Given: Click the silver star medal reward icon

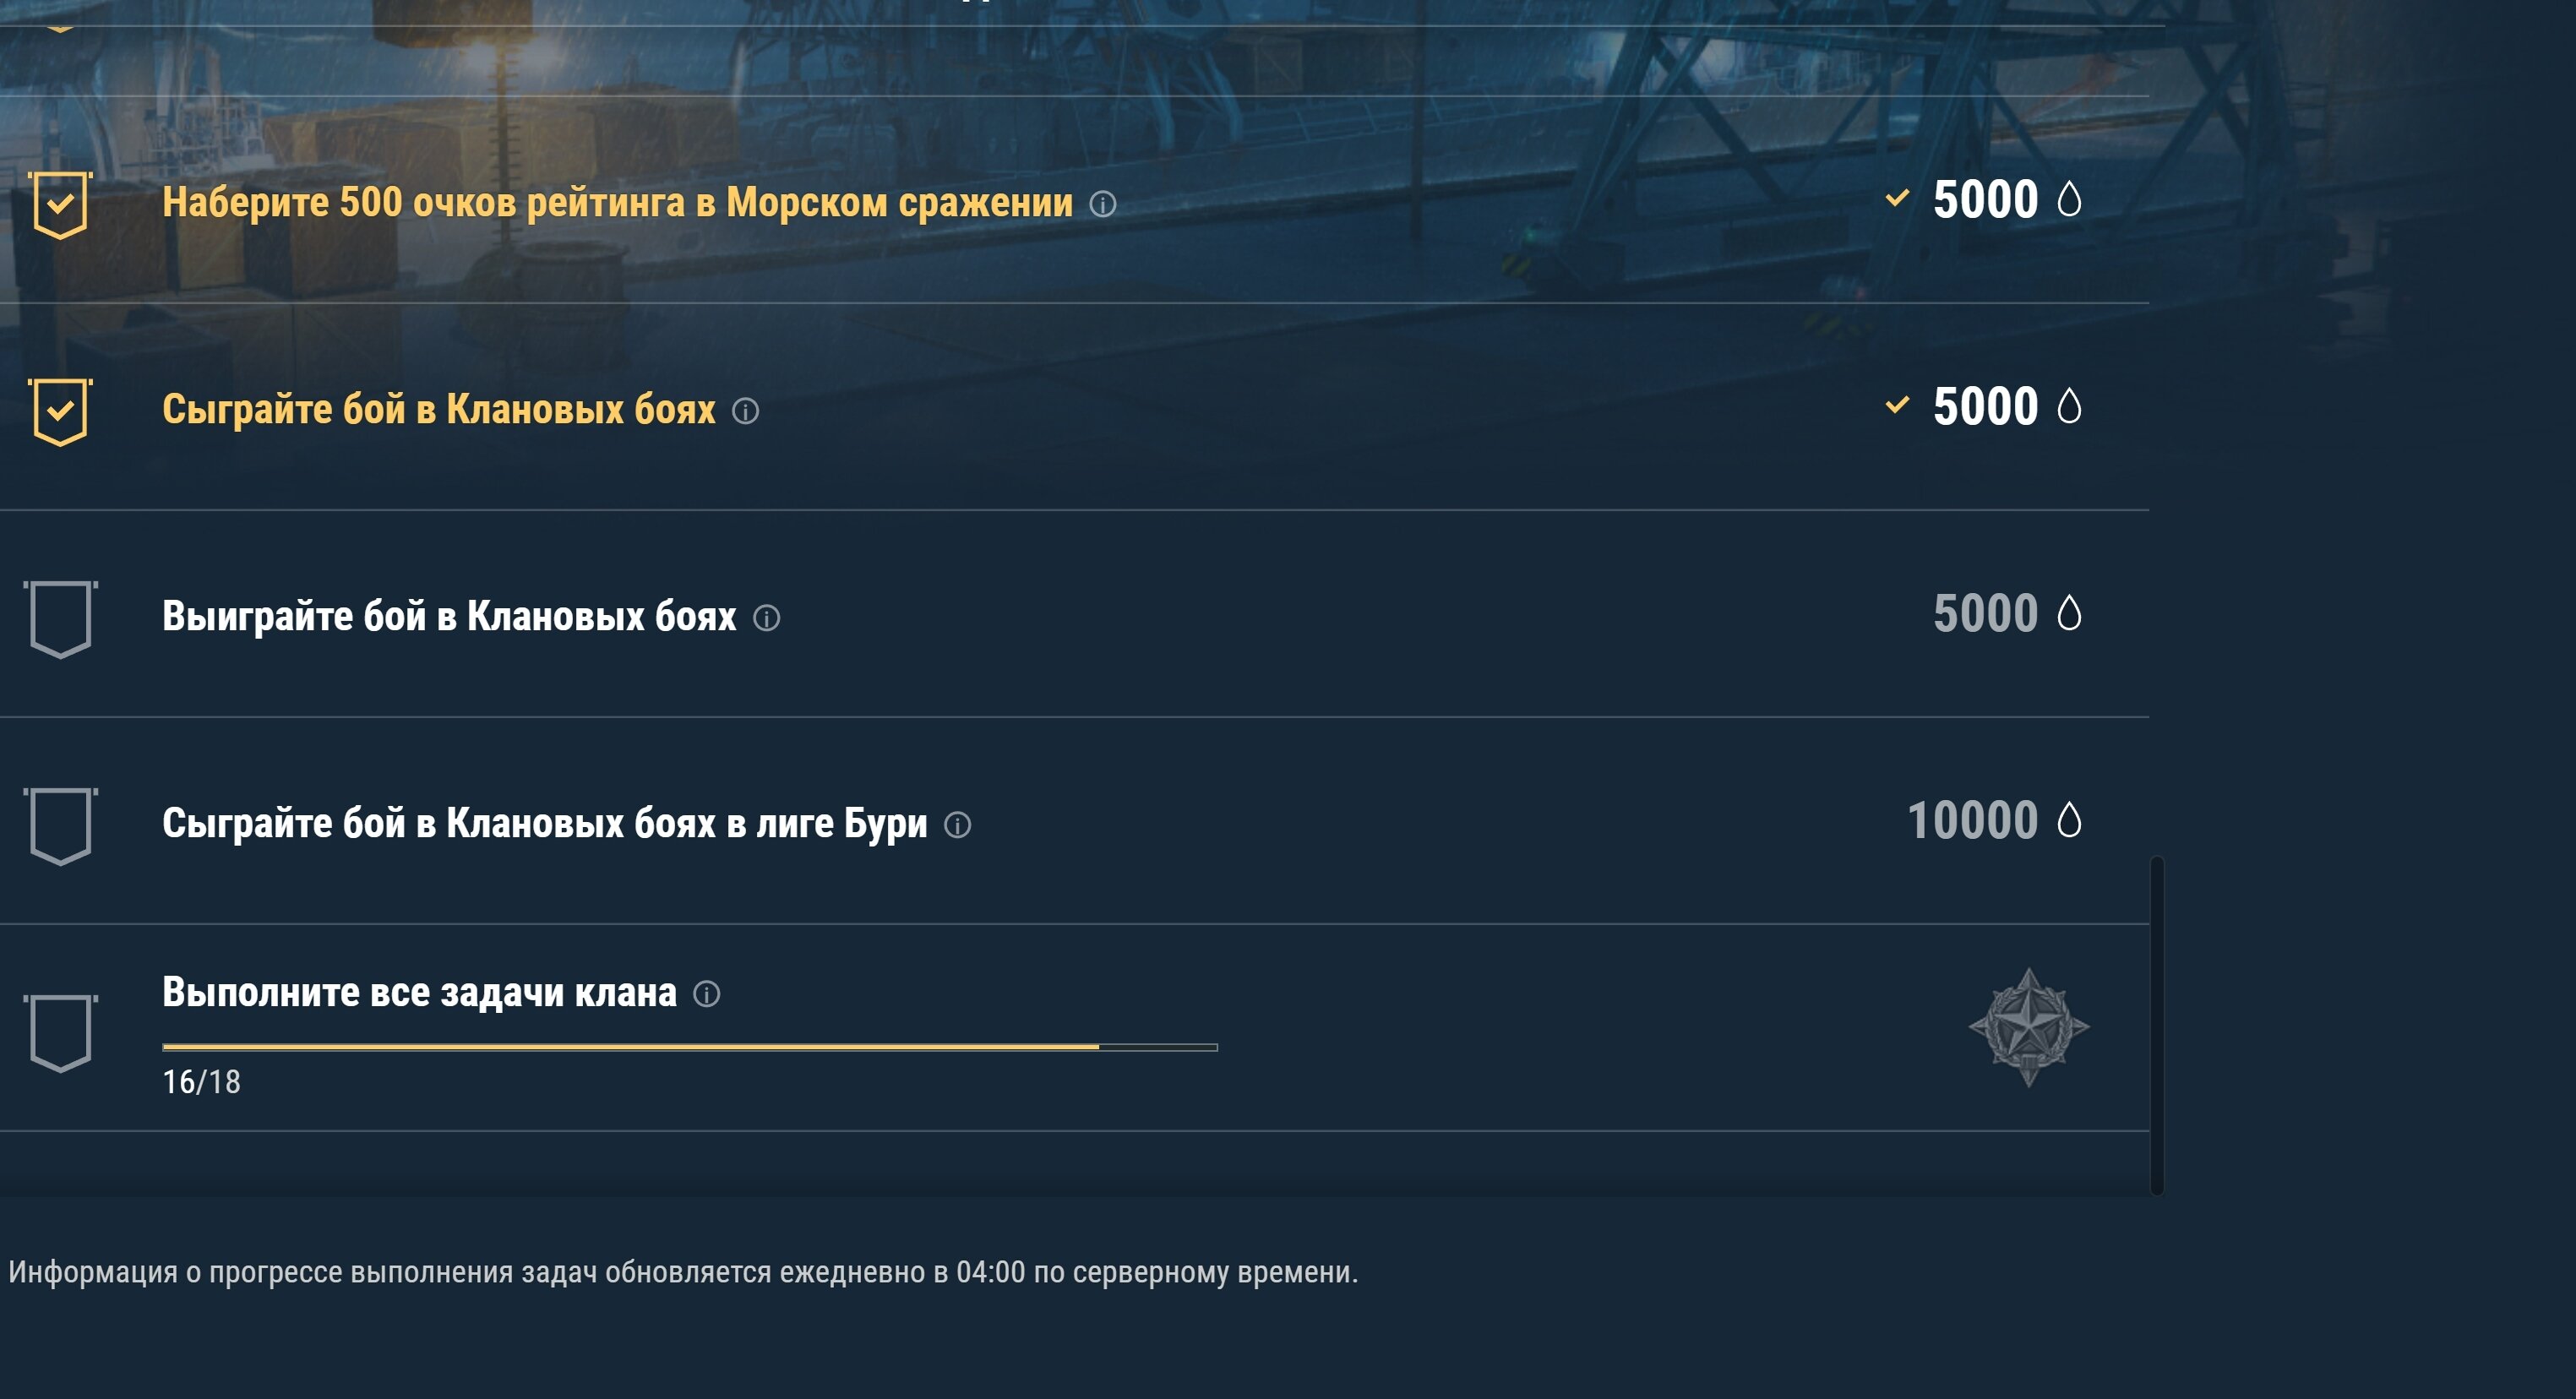Looking at the screenshot, I should click(x=2028, y=1027).
